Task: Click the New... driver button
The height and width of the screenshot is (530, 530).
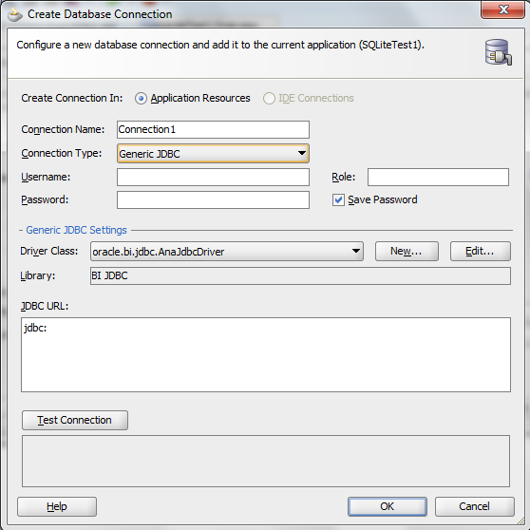Action: tap(407, 251)
